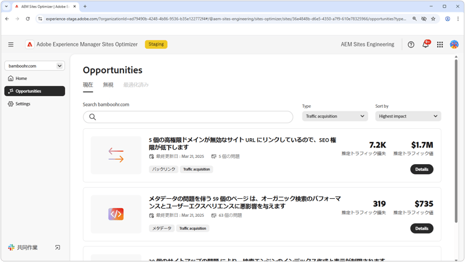This screenshot has width=465, height=262.
Task: Click the Slack collaboration icon
Action: [11, 247]
